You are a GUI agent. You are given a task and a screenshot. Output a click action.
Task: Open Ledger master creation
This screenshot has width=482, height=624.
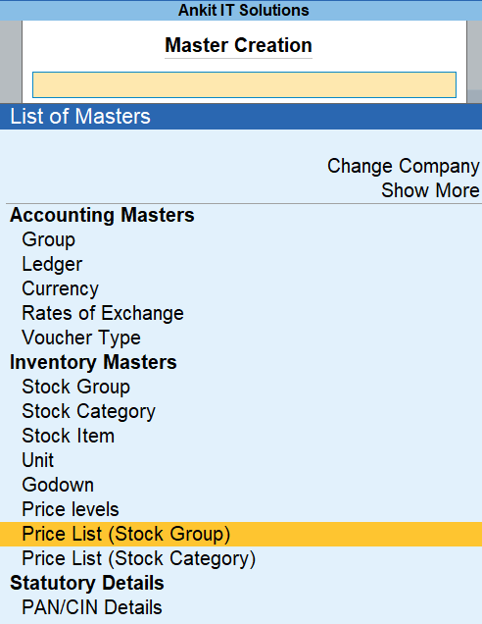52,264
